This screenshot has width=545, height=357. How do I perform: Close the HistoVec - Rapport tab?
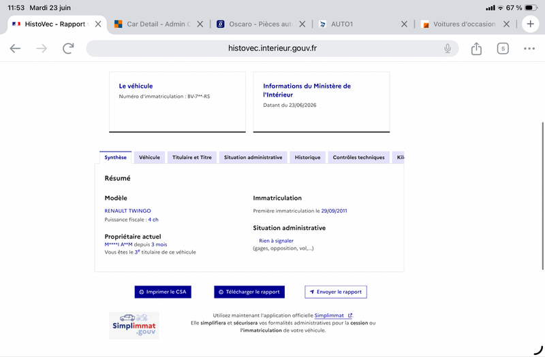coord(98,24)
